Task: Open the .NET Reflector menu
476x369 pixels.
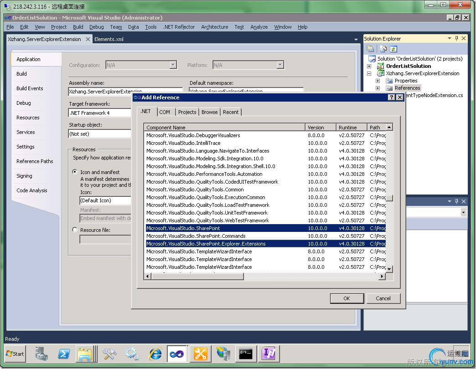Action: (x=179, y=27)
